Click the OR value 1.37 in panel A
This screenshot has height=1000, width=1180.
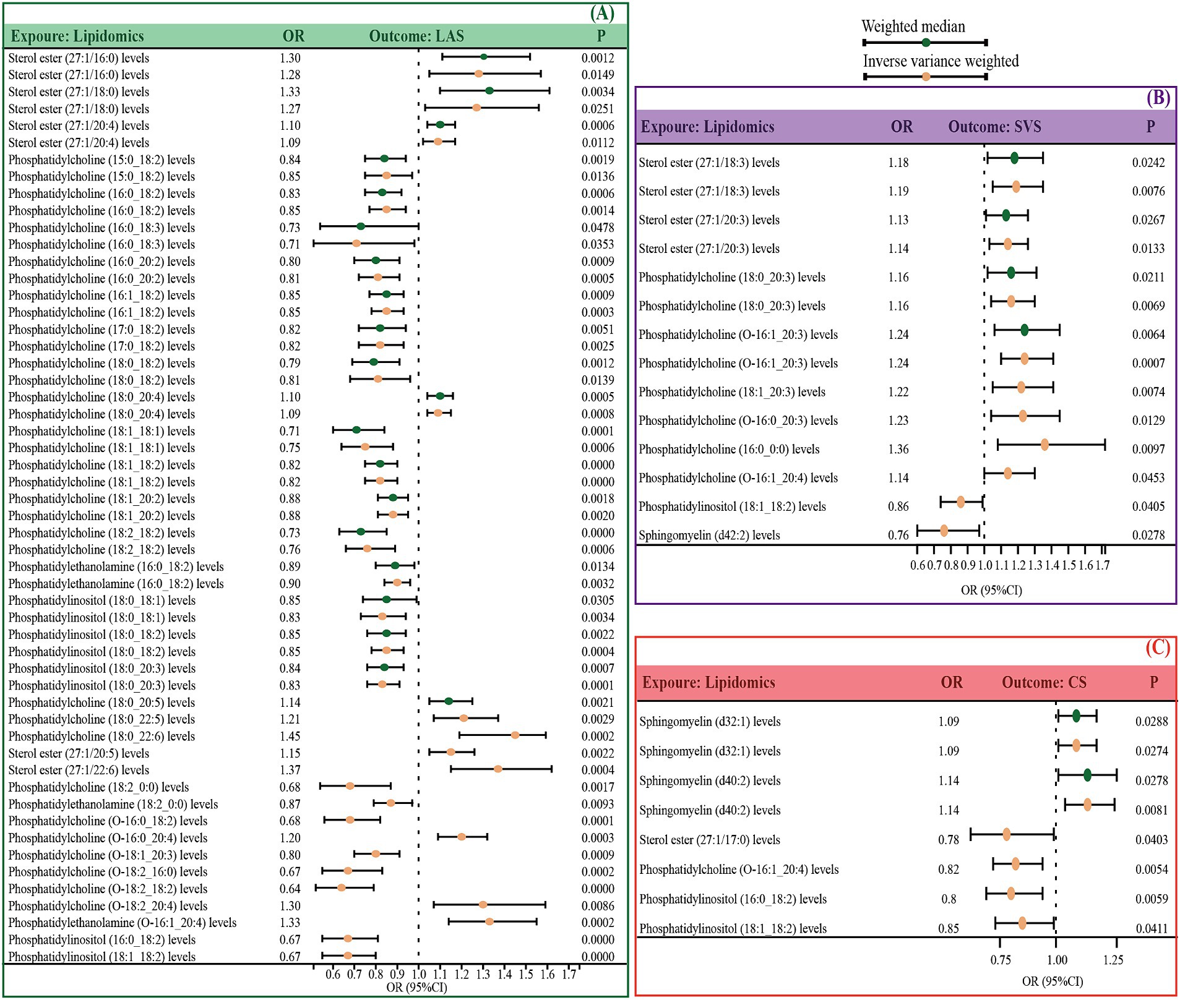click(x=290, y=770)
